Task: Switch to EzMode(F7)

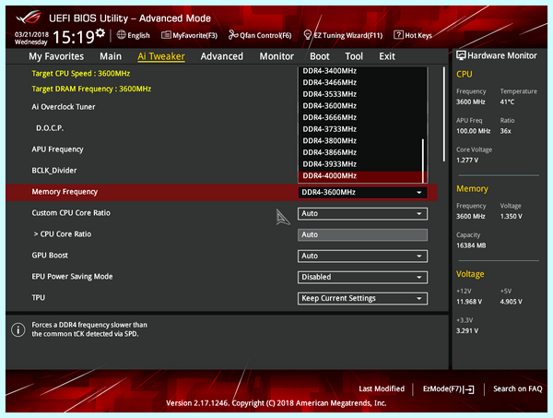Action: 448,389
